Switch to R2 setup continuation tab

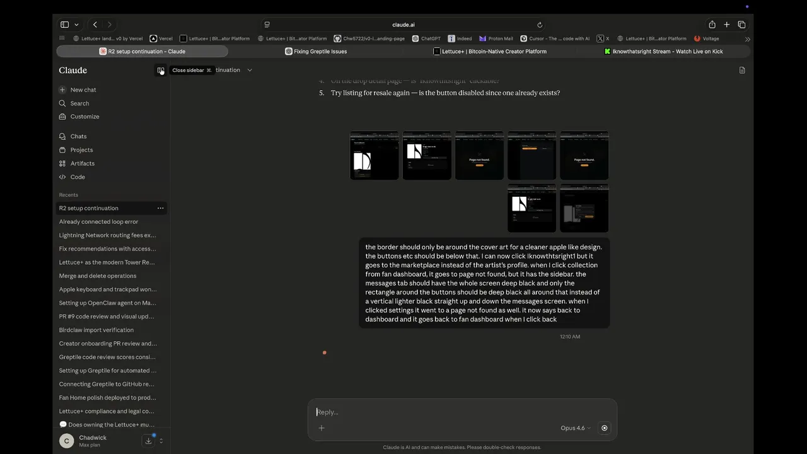[142, 51]
